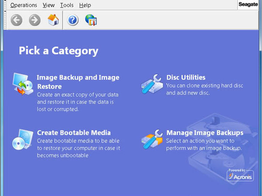Open help with question mark icon
Viewport: 262px width, 196px height.
tap(73, 20)
